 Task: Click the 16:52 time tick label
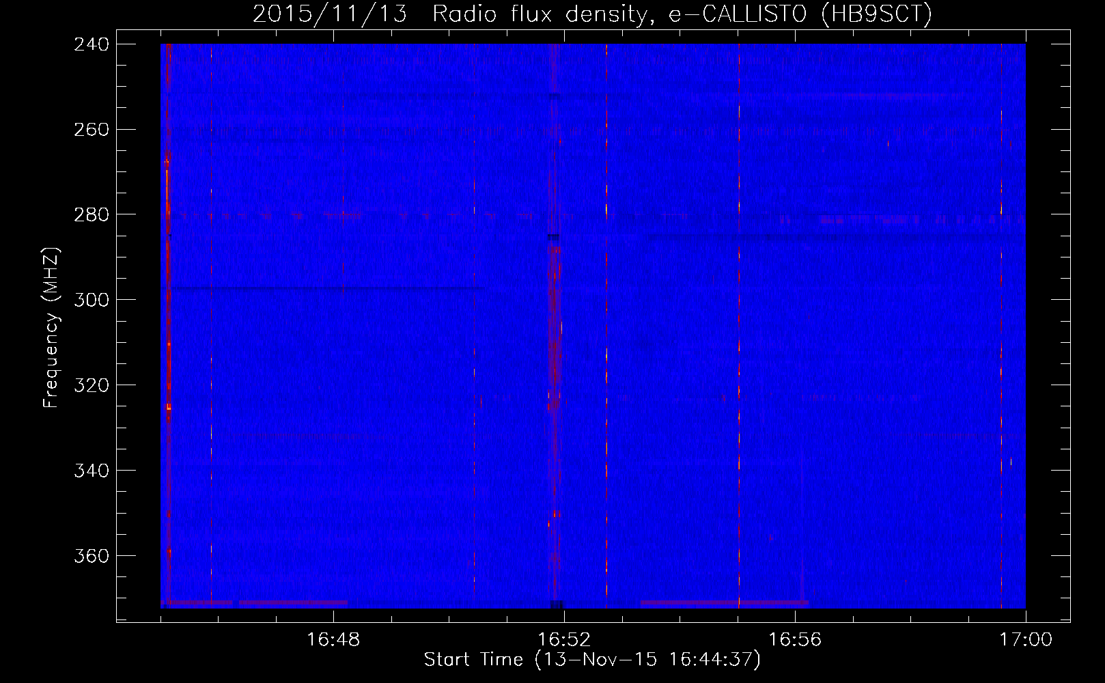pyautogui.click(x=564, y=639)
